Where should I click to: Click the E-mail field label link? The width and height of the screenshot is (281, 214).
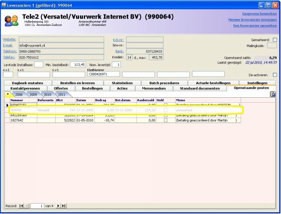click(x=8, y=45)
